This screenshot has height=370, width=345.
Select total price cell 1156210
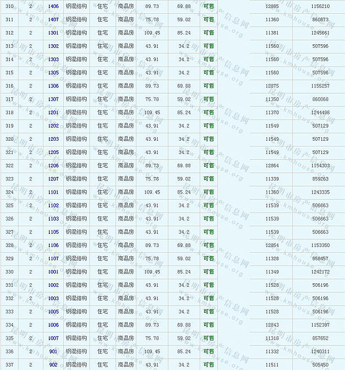[320, 6]
